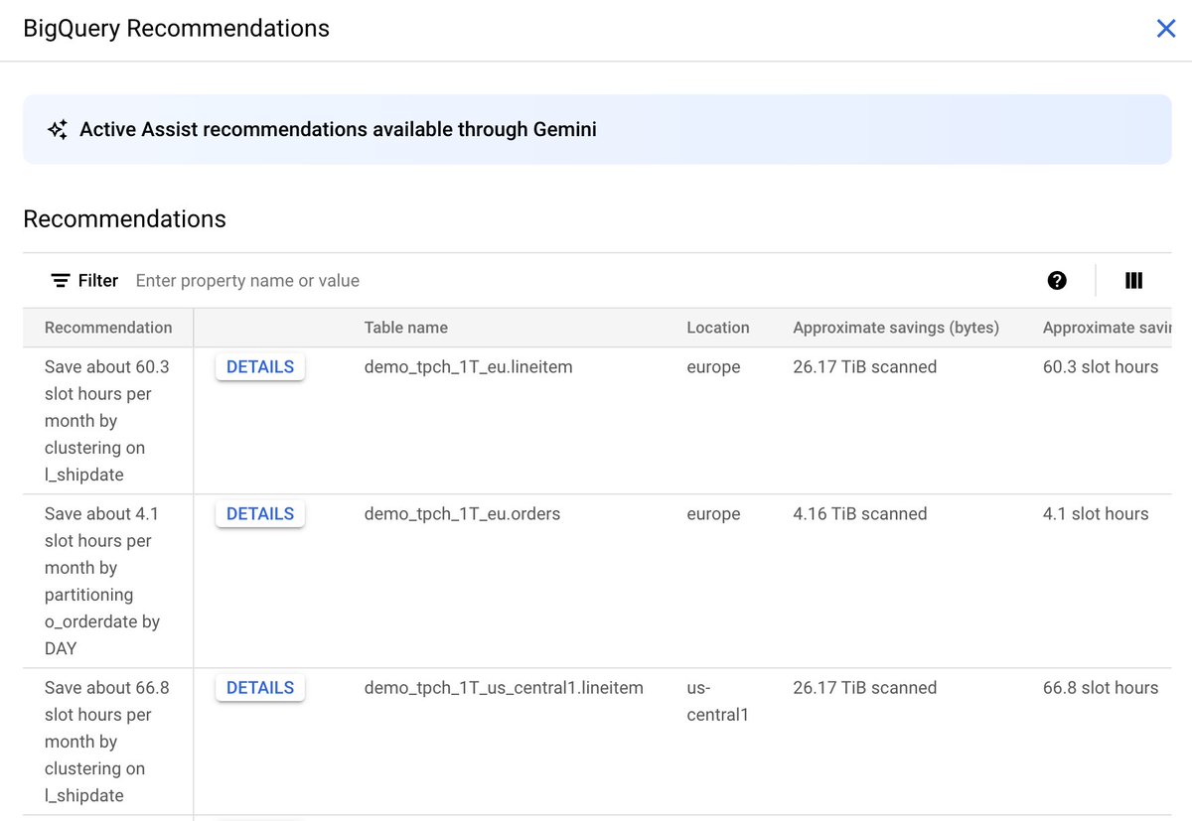The image size is (1192, 821).
Task: Open the help icon next to the filter bar
Action: (x=1057, y=280)
